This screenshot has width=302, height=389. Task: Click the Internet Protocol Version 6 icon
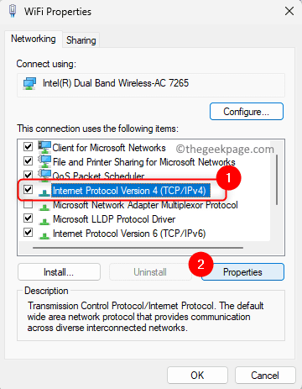coord(44,235)
